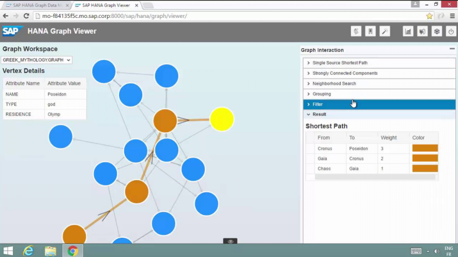Click the tags icon in header toolbar
This screenshot has width=458, height=257.
(356, 31)
